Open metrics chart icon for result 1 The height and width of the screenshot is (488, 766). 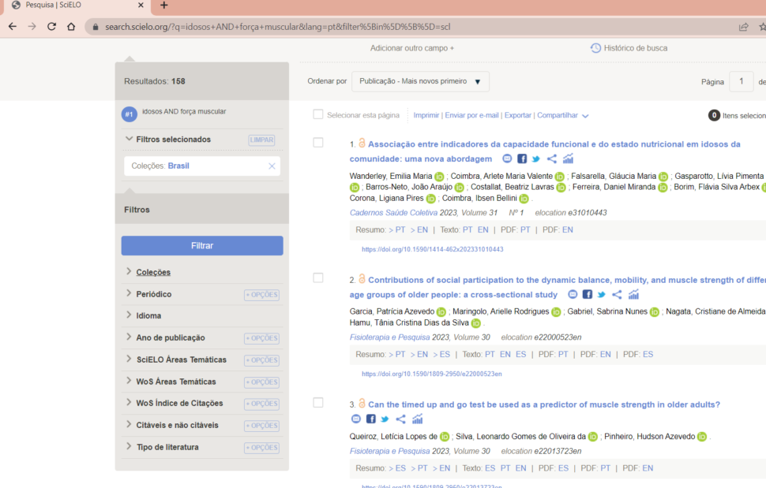click(x=568, y=159)
